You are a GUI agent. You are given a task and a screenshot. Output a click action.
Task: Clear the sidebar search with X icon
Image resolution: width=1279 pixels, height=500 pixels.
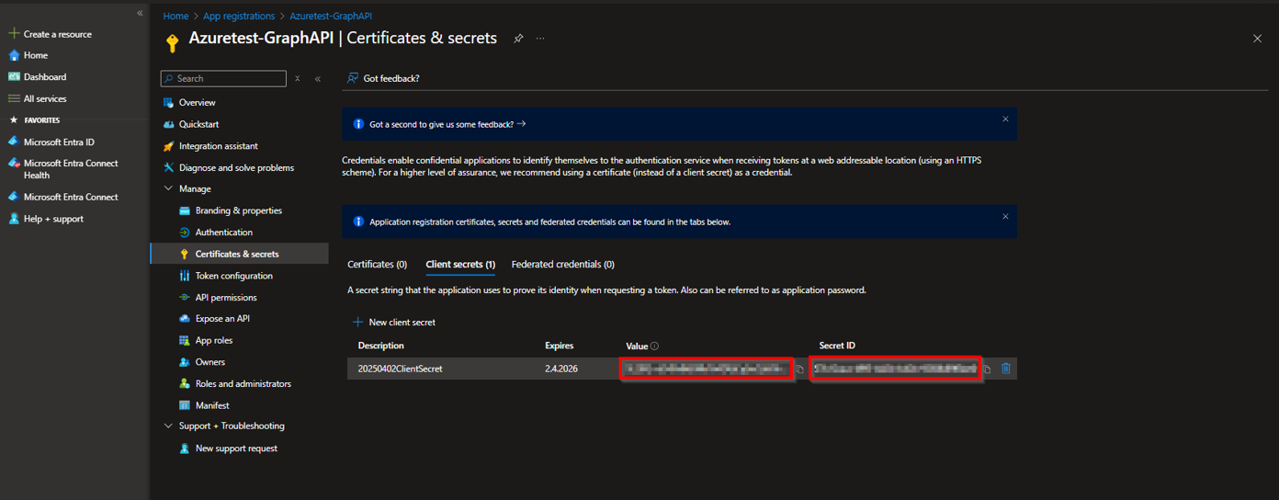coord(298,79)
